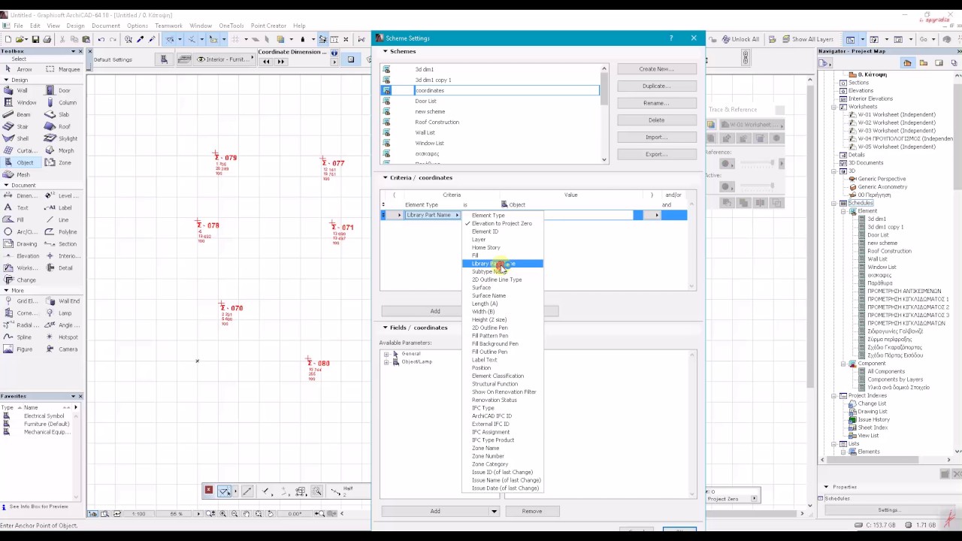Collapse the Document section in Toolbox

tap(6, 185)
